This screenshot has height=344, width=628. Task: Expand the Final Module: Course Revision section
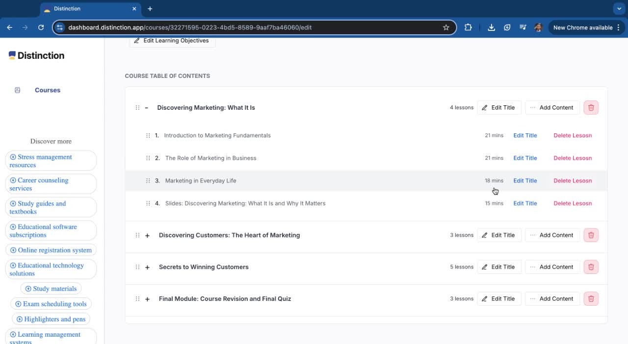tap(147, 299)
